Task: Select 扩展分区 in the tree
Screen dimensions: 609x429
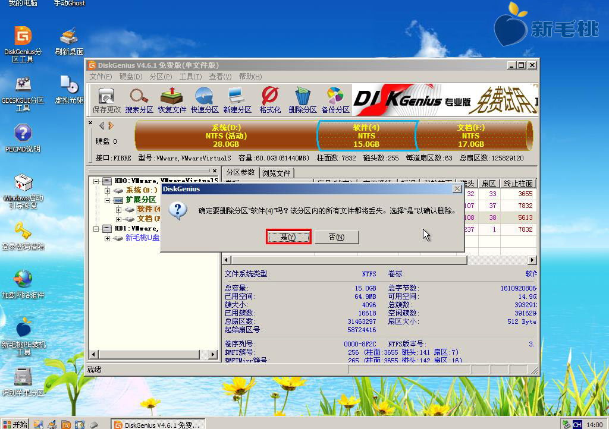Action: click(x=140, y=200)
